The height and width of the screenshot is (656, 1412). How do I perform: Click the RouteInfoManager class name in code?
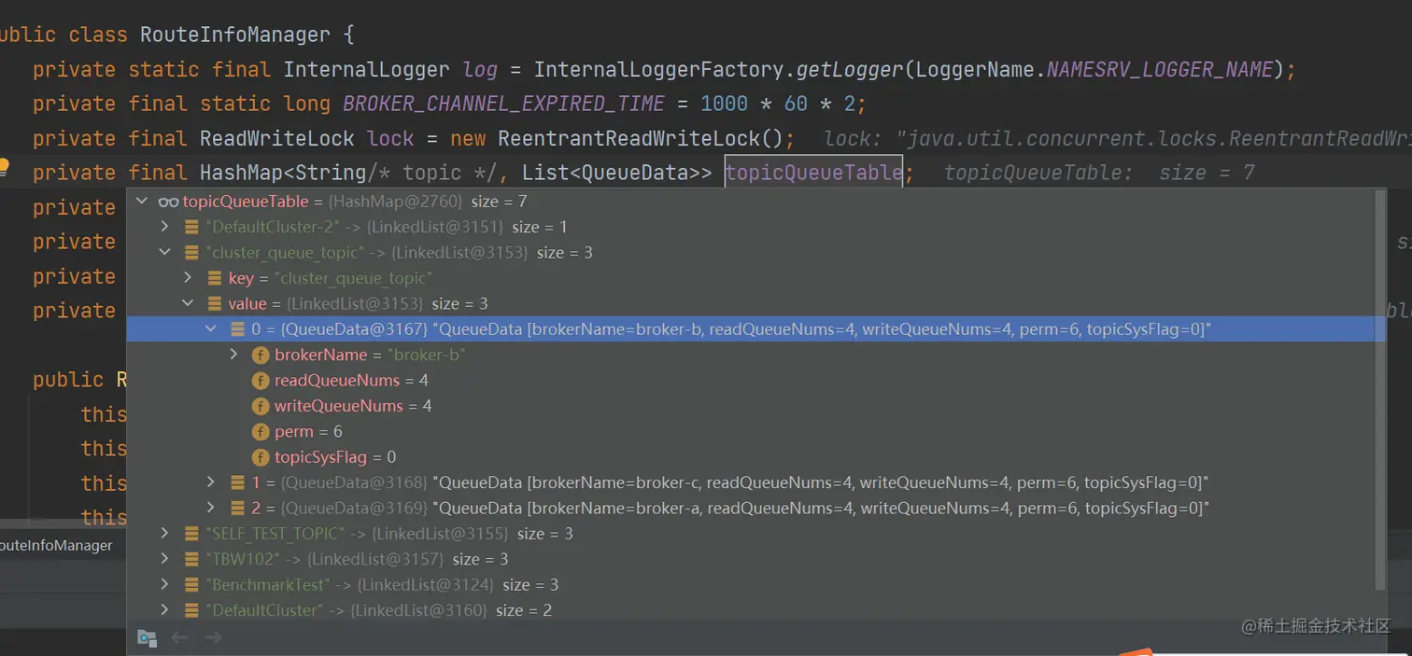pyautogui.click(x=235, y=35)
